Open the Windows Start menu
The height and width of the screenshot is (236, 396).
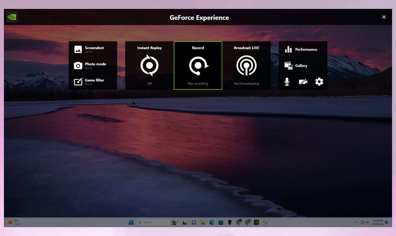[131, 222]
